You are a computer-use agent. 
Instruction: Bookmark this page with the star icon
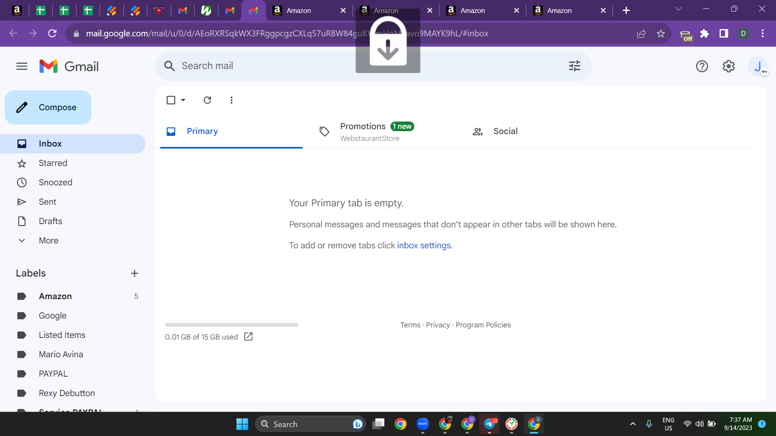coord(661,34)
